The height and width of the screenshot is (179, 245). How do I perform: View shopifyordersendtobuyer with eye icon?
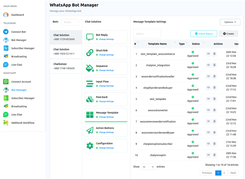tap(208, 88)
